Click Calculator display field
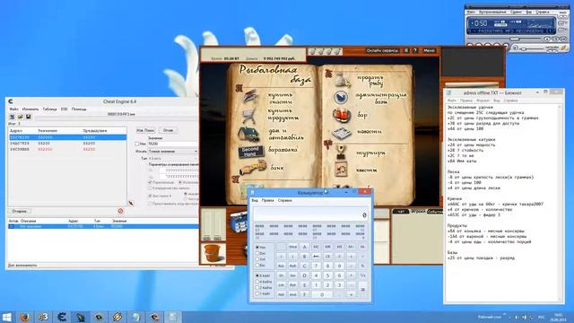The width and height of the screenshot is (574, 323). click(310, 214)
